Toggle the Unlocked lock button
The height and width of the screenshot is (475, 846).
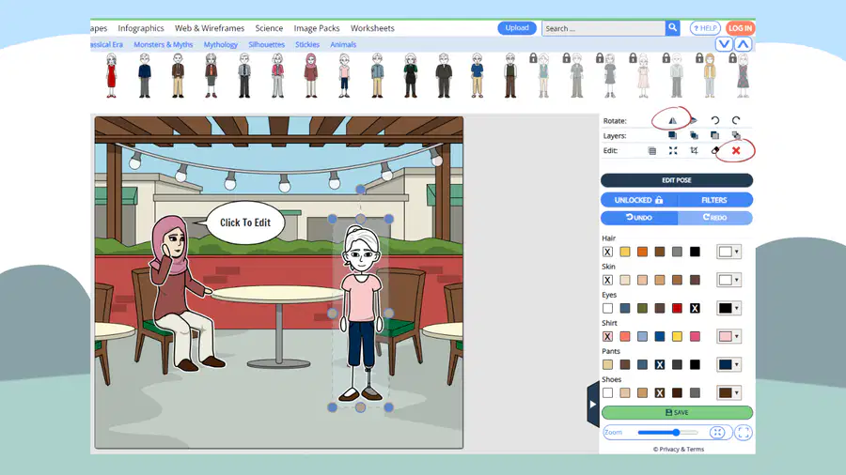[x=639, y=200]
